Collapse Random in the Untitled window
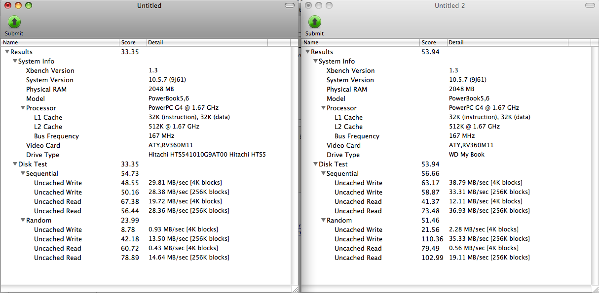Viewport: 599px width, 293px height. (x=23, y=220)
